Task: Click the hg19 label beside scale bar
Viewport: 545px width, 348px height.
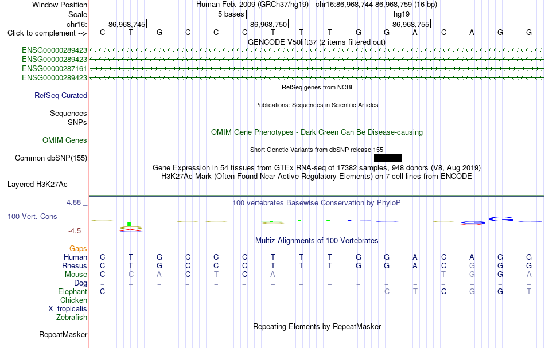Action: click(402, 14)
